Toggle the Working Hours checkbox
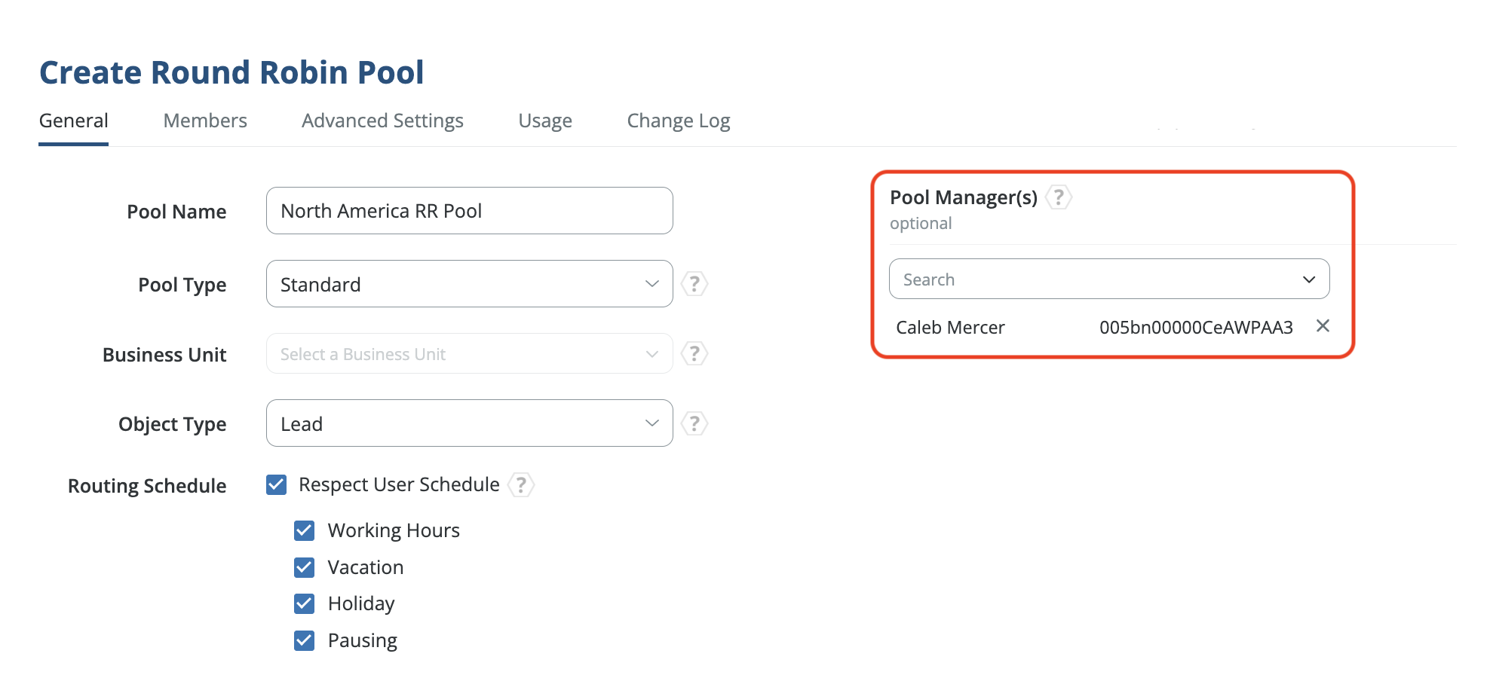The width and height of the screenshot is (1493, 678). coord(305,530)
